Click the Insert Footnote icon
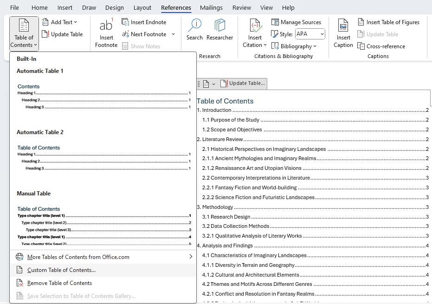 [106, 26]
